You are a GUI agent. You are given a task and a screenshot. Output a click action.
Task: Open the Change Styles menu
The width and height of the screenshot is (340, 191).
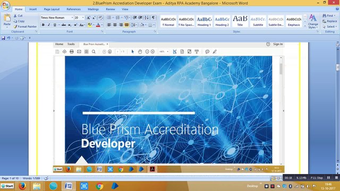pos(313,21)
